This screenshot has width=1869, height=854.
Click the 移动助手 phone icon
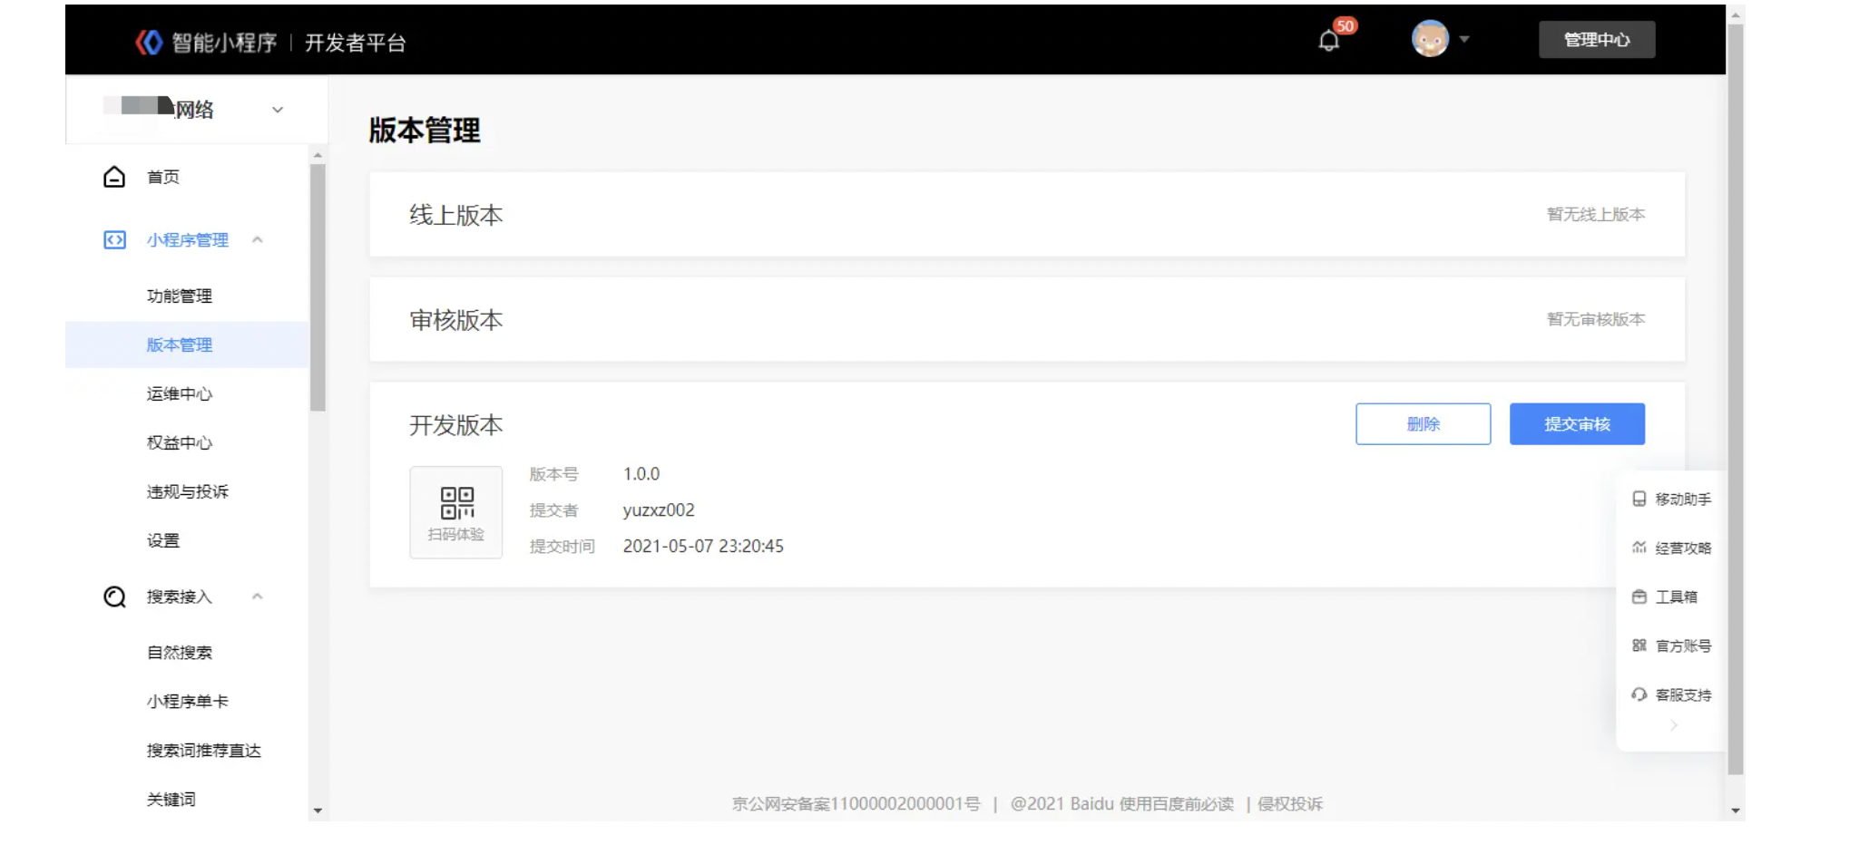click(x=1639, y=499)
